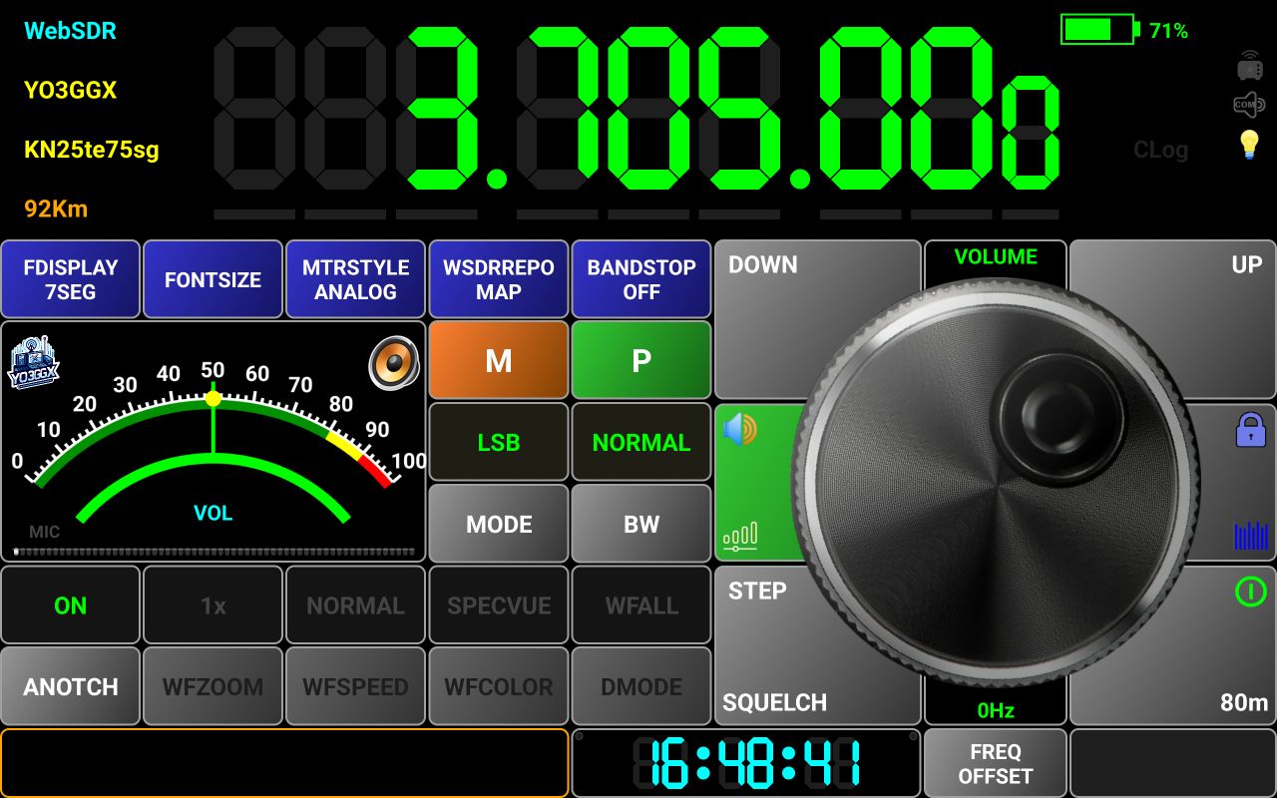This screenshot has height=798, width=1277.
Task: Open the WSDRREPO MAP item
Action: tap(499, 279)
